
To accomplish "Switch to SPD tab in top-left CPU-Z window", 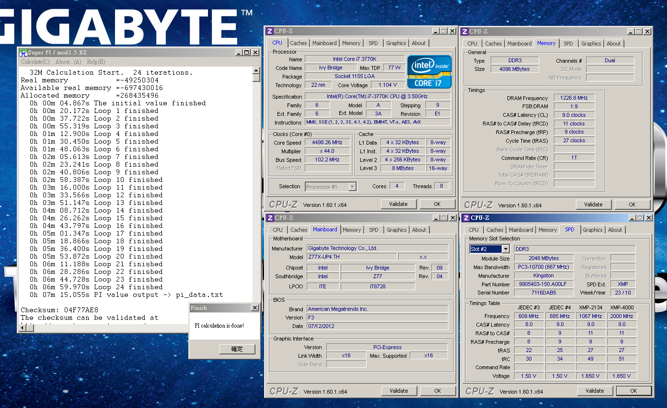I will point(373,43).
